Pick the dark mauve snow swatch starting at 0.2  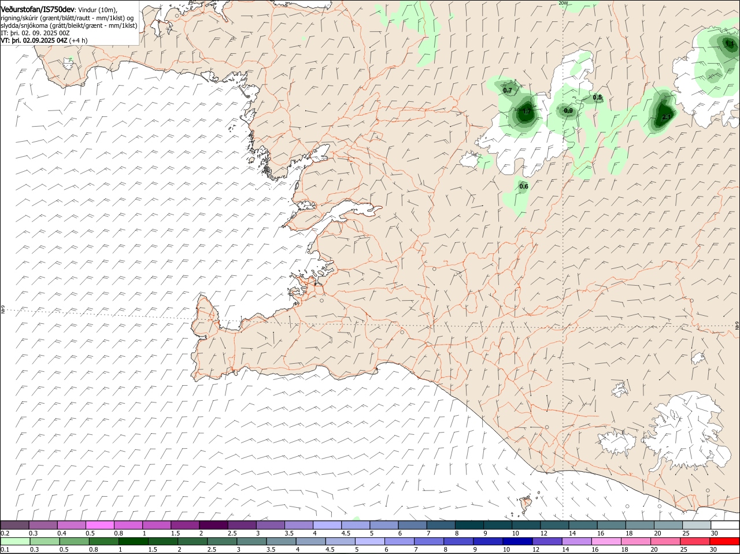coord(15,525)
